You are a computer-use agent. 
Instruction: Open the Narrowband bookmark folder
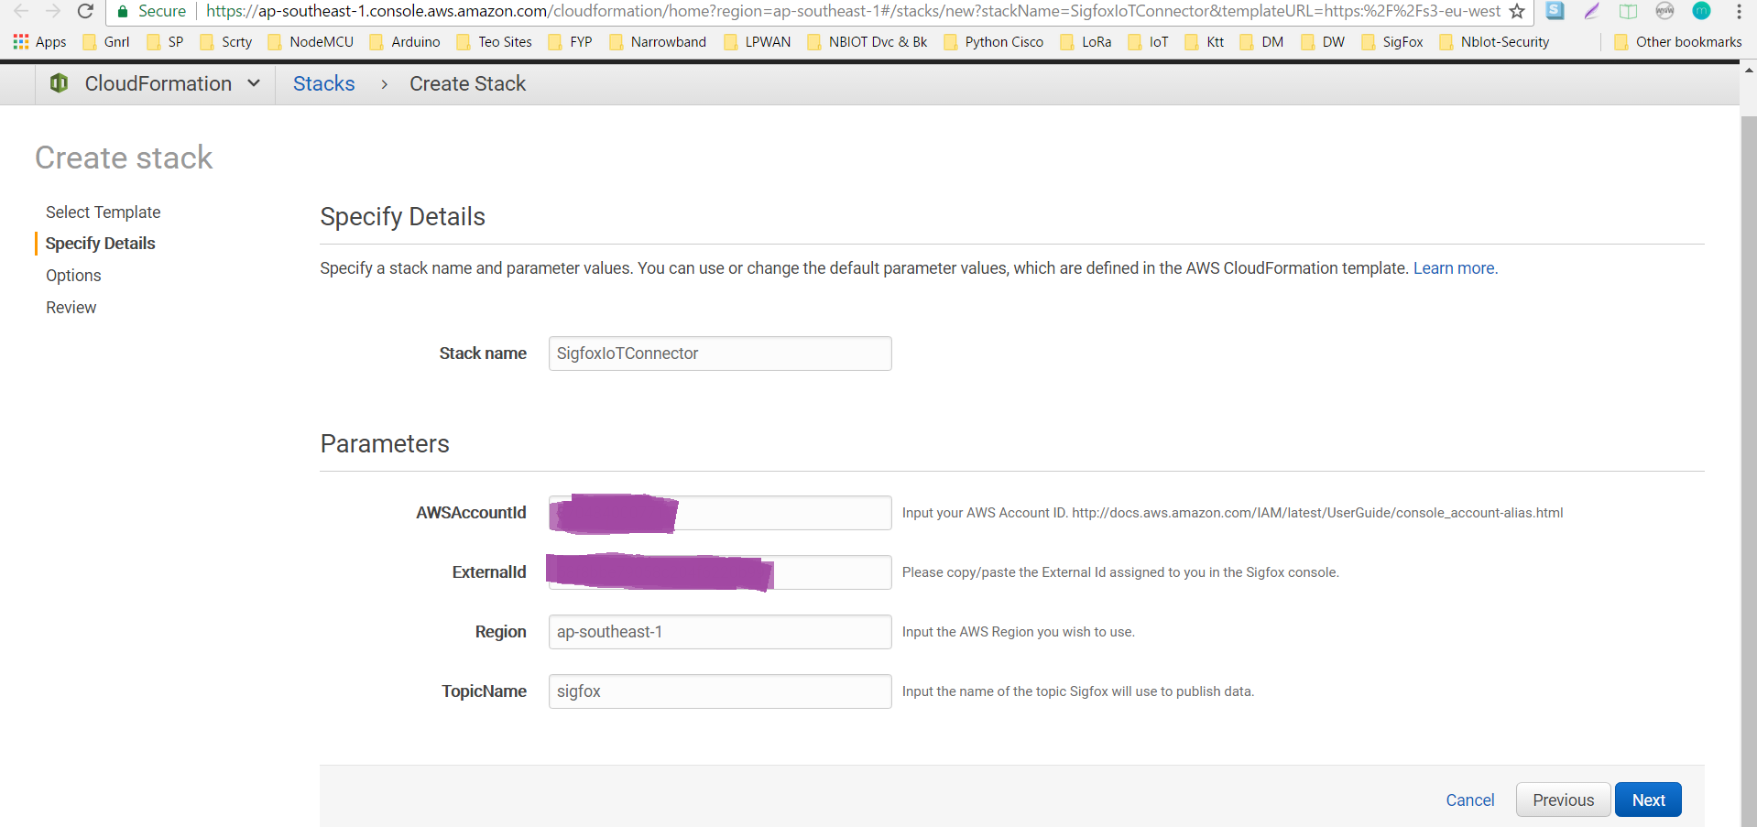point(658,42)
